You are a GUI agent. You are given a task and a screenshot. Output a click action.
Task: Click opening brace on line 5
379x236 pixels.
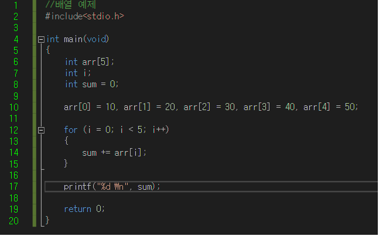pyautogui.click(x=48, y=50)
